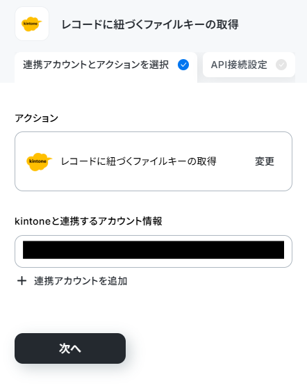307x386 pixels.
Task: Click the white tile around the header kintone logo
Action: point(32,24)
